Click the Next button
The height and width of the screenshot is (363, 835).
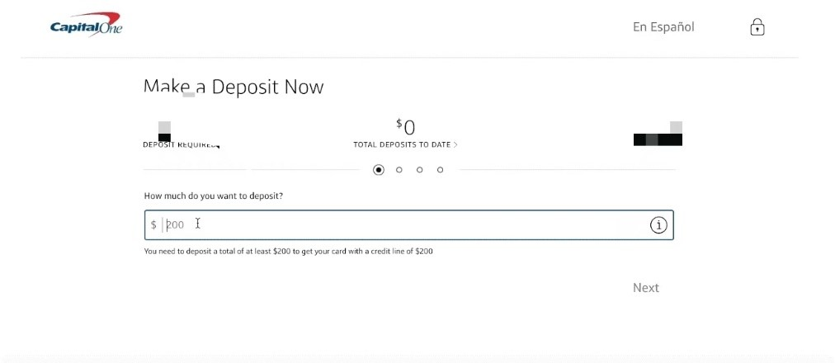(x=645, y=288)
